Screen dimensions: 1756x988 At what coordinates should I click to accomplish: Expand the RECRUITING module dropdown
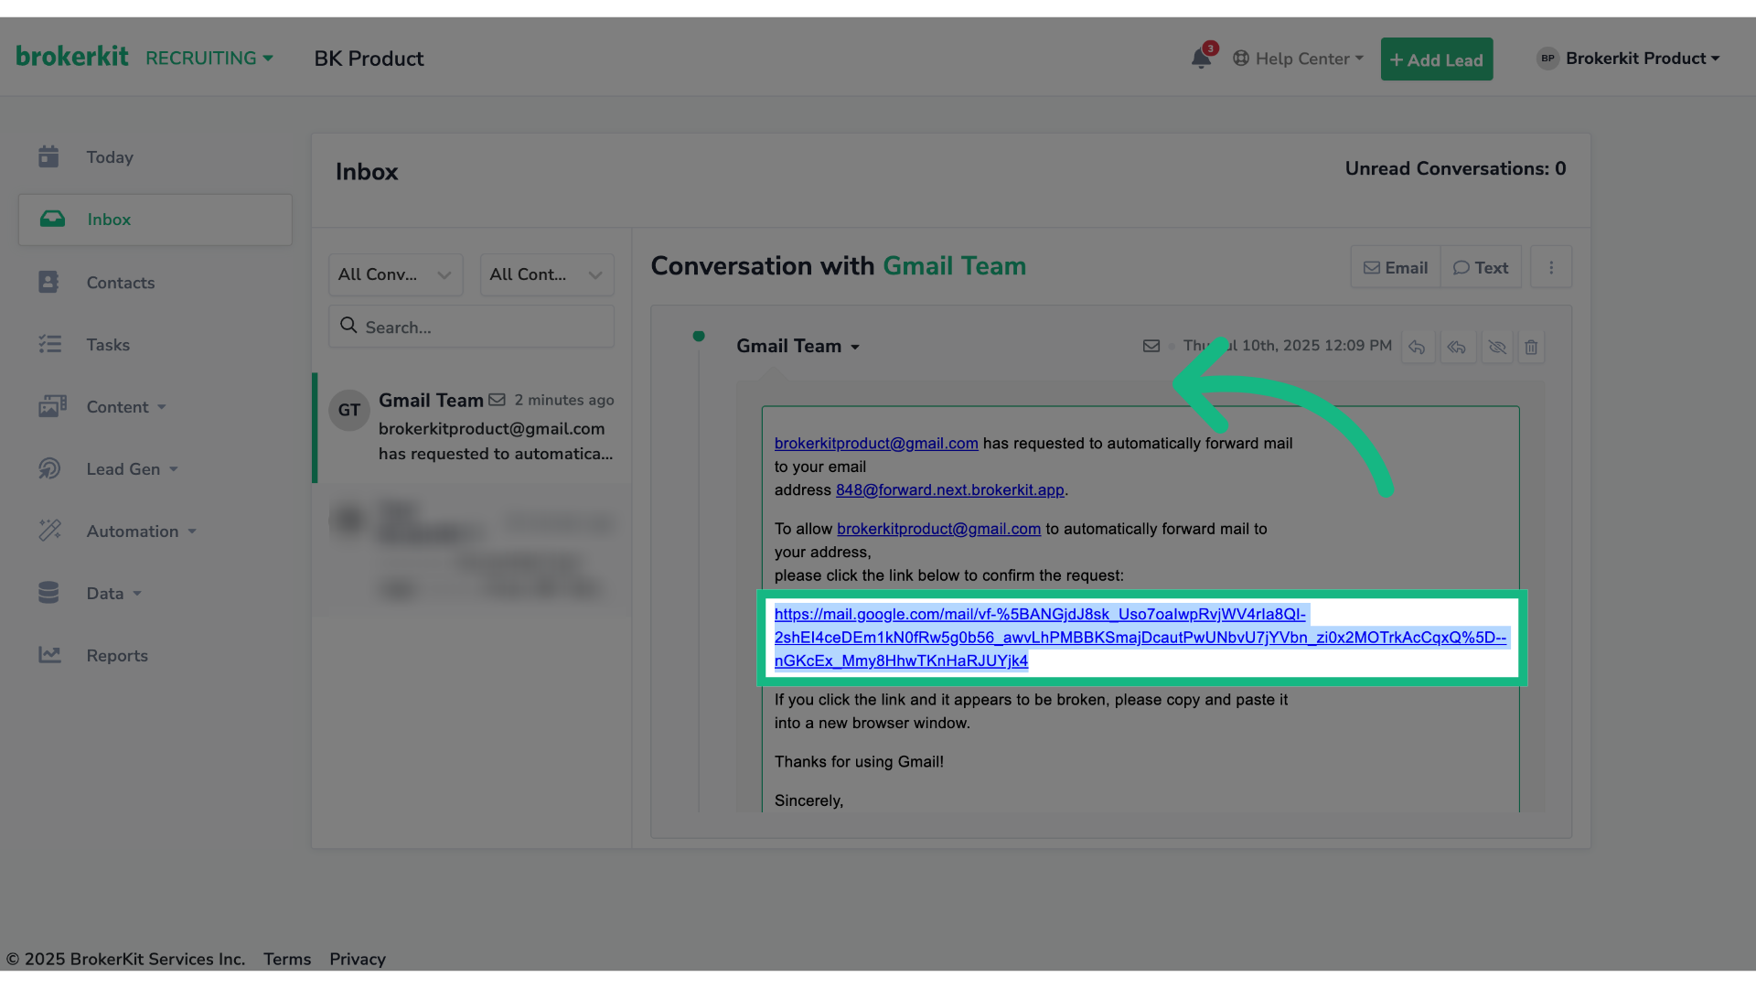[209, 59]
